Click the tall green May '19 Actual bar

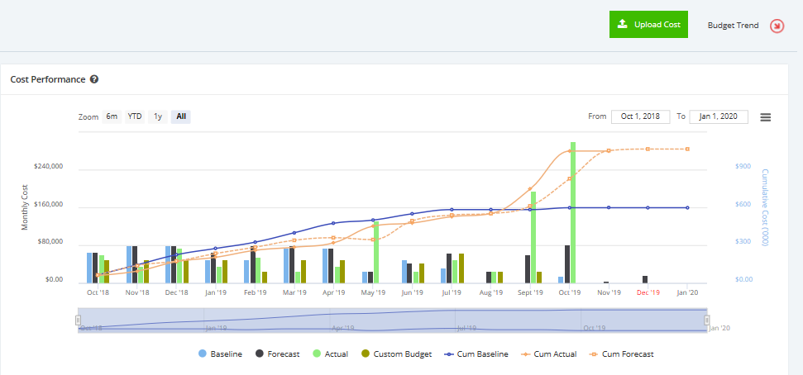376,252
